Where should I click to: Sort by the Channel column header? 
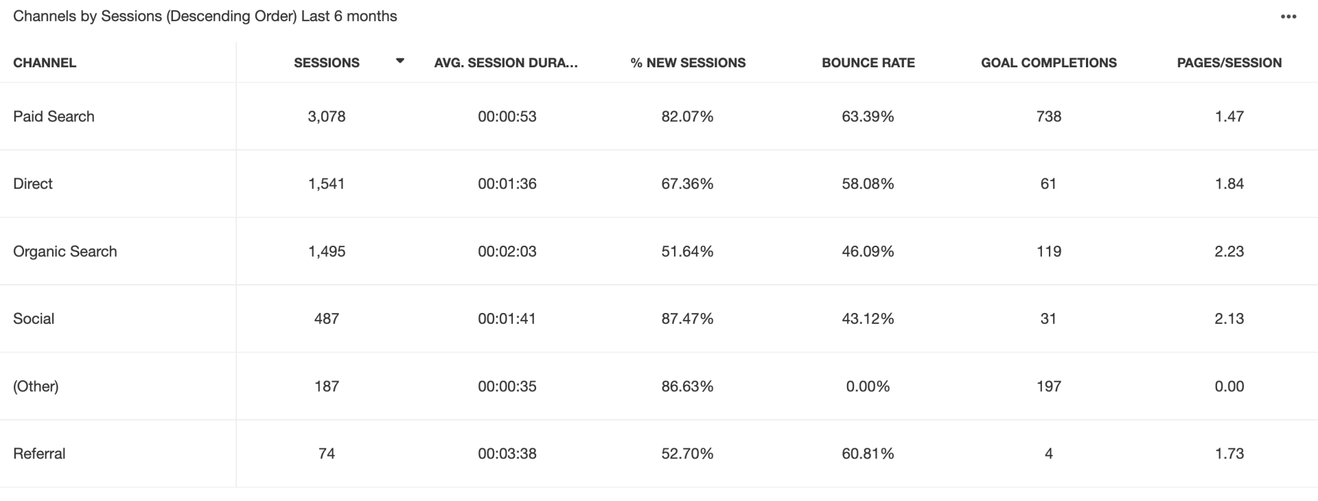(x=45, y=62)
